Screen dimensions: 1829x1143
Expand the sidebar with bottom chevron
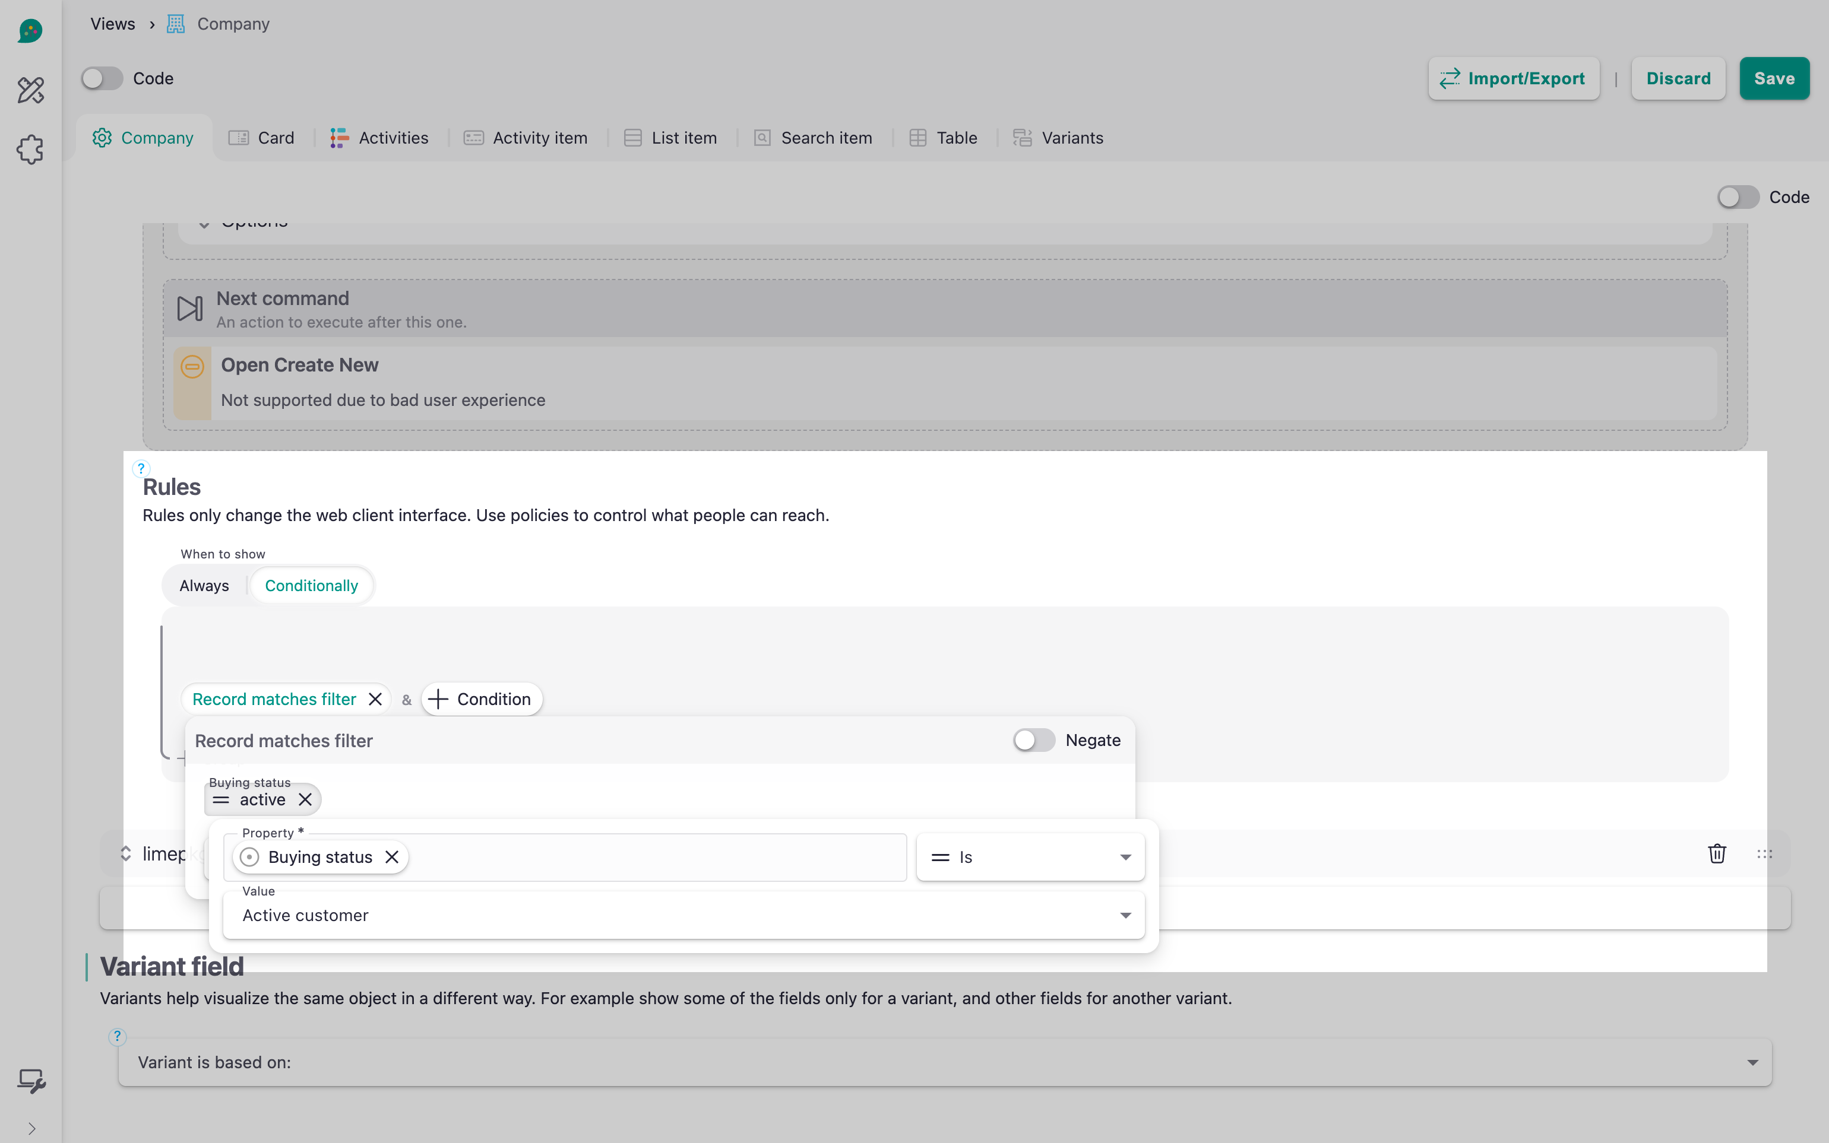pos(31,1129)
